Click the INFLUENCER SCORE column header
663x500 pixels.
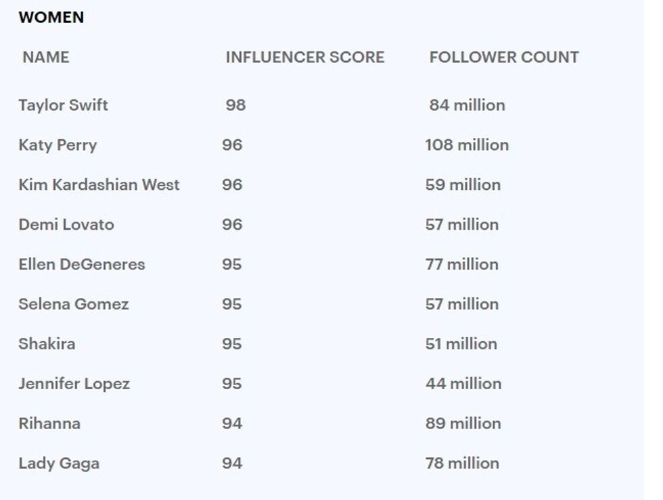[304, 57]
